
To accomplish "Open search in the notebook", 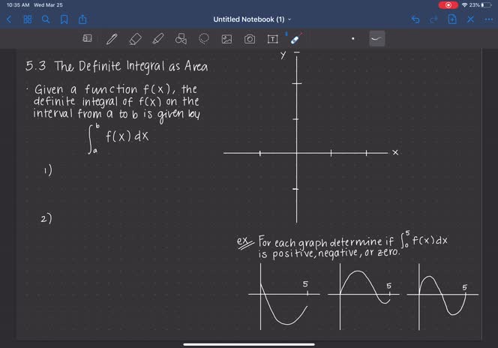I will [46, 19].
